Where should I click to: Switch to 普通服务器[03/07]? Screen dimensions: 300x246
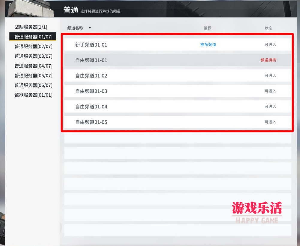[33, 56]
